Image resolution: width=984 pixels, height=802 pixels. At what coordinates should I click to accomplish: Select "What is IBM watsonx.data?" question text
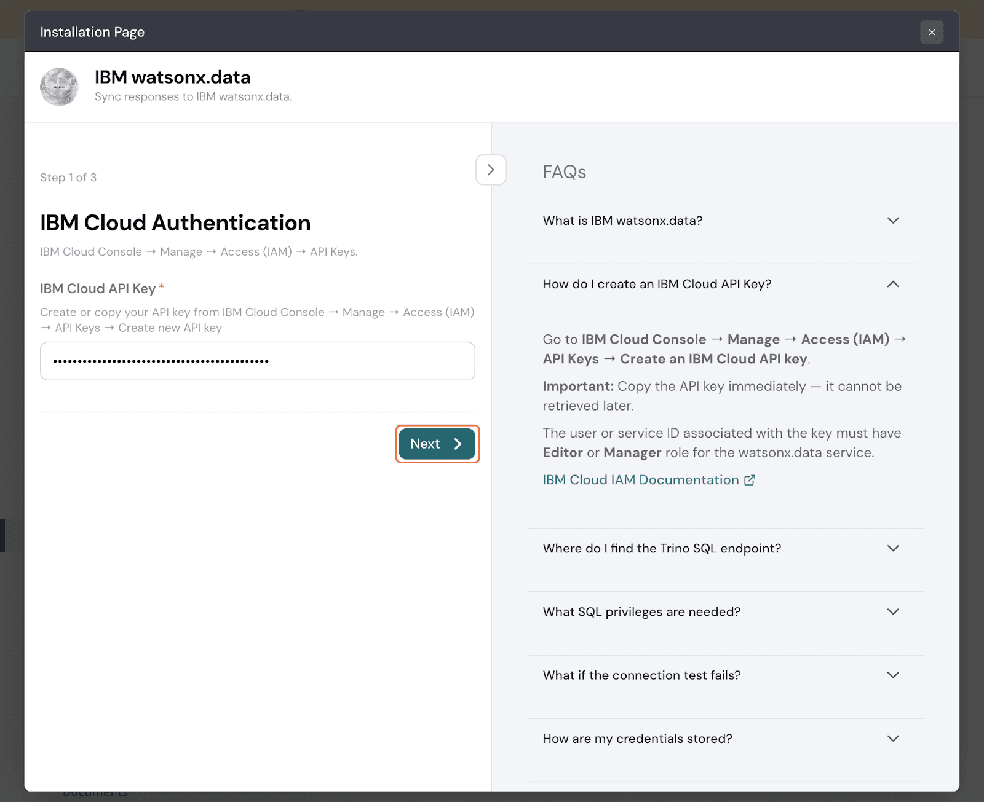pos(622,221)
